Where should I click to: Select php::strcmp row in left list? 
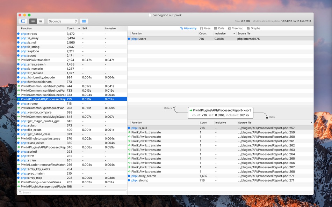[72, 103]
